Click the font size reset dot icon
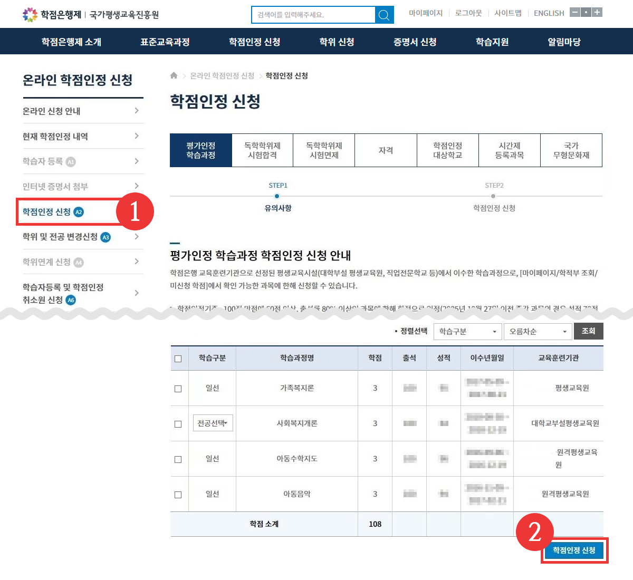Screen dimensions: 633x580 [586, 12]
